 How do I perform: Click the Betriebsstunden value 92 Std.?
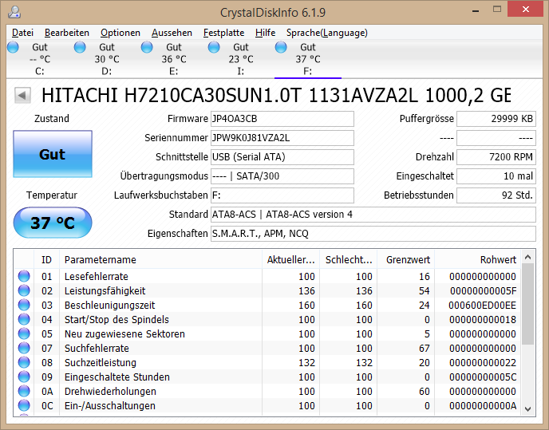pyautogui.click(x=496, y=195)
